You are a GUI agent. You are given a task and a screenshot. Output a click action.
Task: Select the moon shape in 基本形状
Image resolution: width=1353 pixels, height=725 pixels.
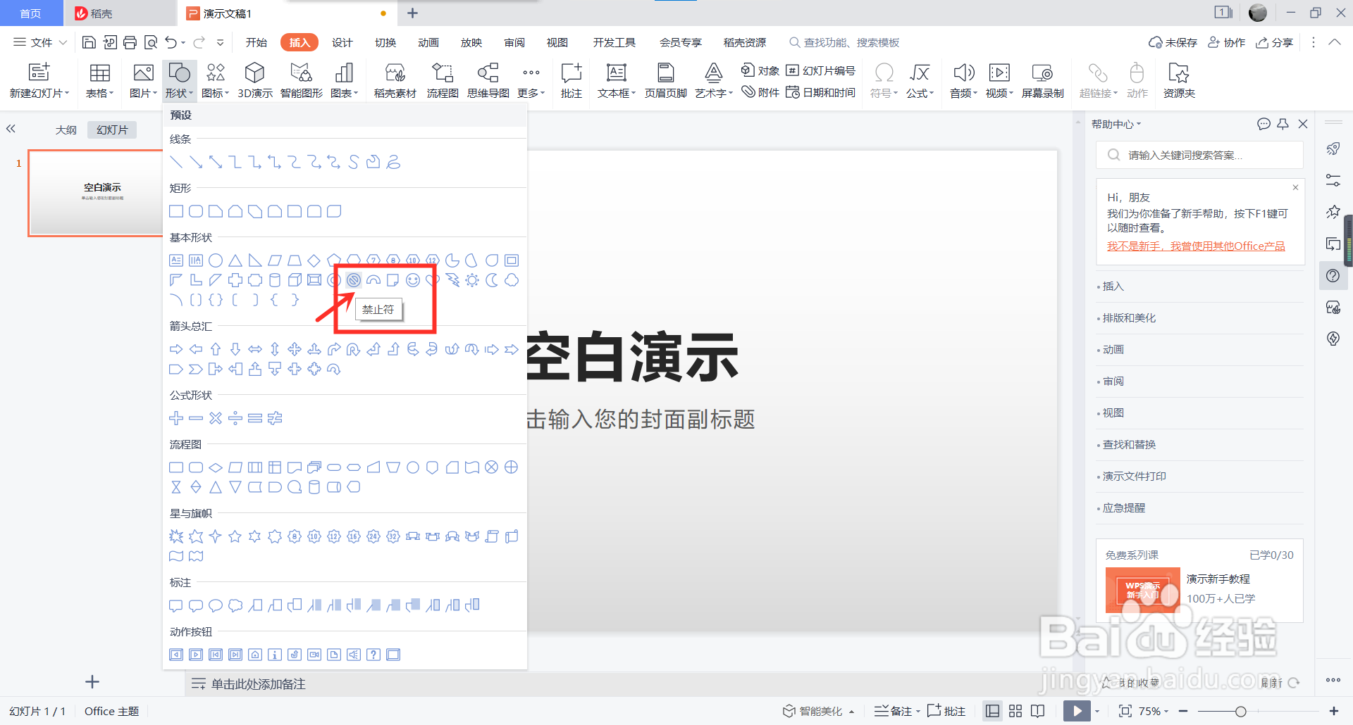pyautogui.click(x=492, y=280)
